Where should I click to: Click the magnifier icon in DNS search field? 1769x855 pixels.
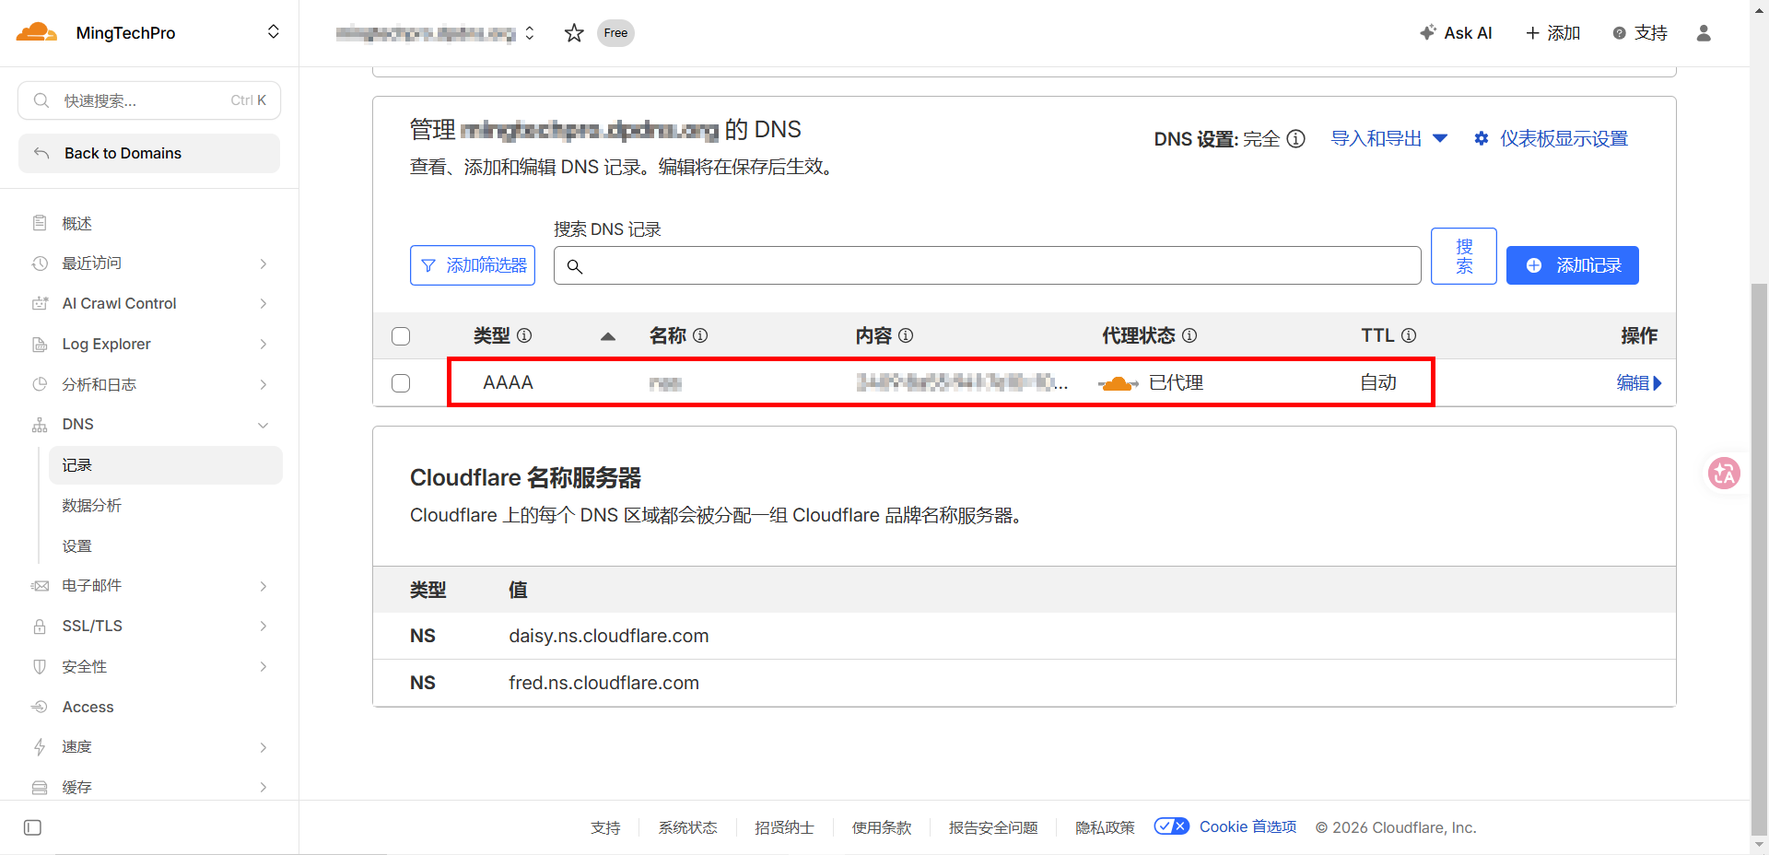574,266
